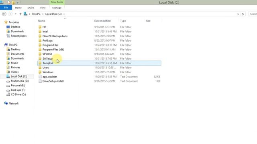Viewport: 257px width, 144px height.
Task: Open Favorites in the navigation pane
Action: (14, 22)
